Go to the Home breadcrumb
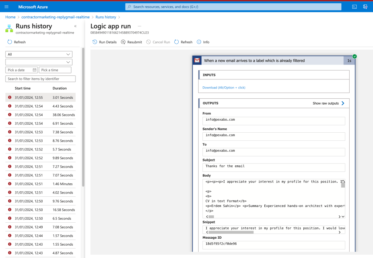 tap(11, 17)
